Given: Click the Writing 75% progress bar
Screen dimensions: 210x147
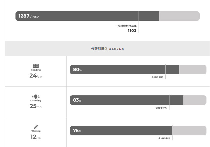Looking at the screenshot, I should point(138,131).
